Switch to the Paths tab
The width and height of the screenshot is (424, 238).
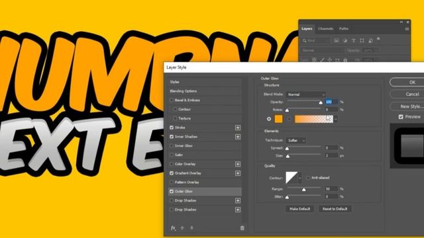point(344,29)
